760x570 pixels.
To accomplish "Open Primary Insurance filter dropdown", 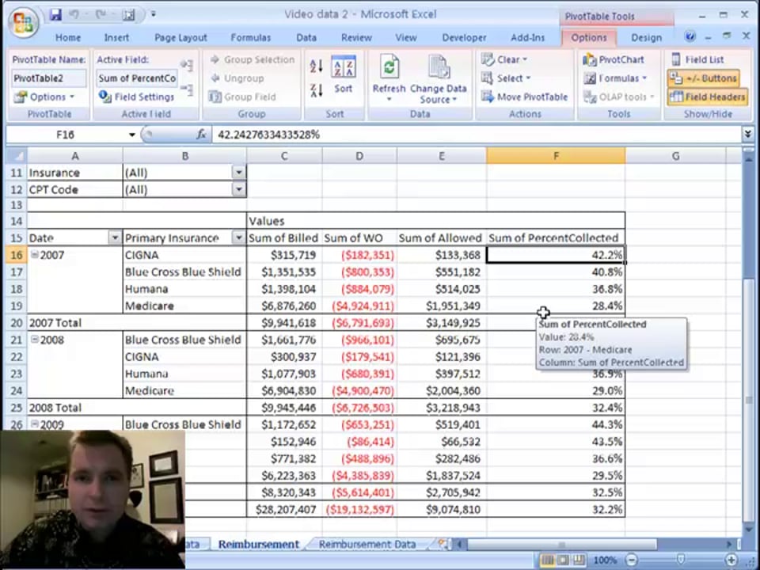I will [x=238, y=237].
